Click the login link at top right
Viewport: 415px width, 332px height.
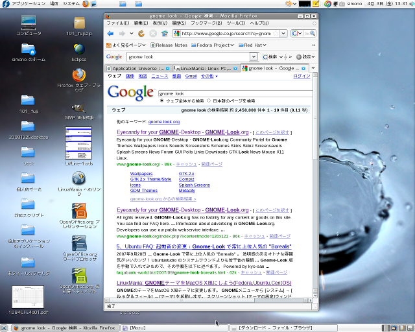[x=302, y=77]
